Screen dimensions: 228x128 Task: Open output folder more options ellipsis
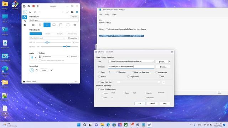pos(76,81)
